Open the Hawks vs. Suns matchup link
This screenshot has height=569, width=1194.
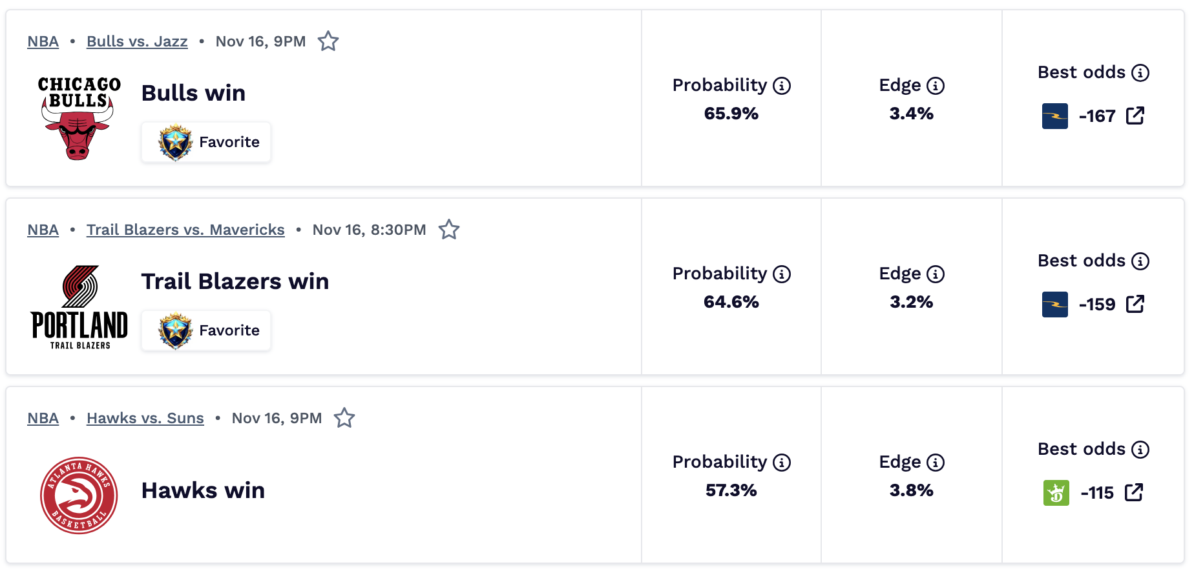pos(145,417)
